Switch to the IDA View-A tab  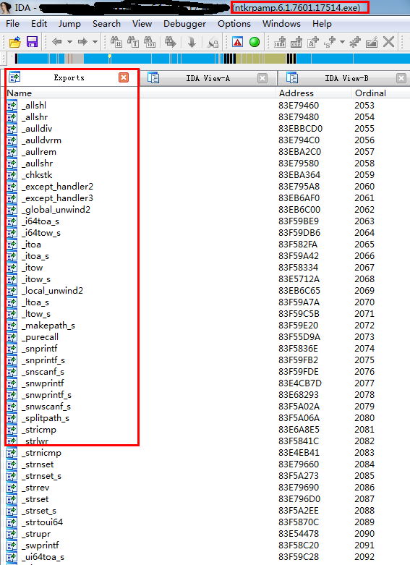point(208,78)
